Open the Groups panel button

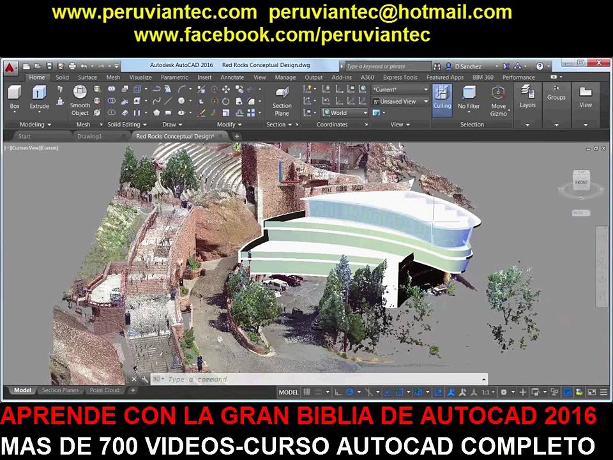click(x=556, y=93)
